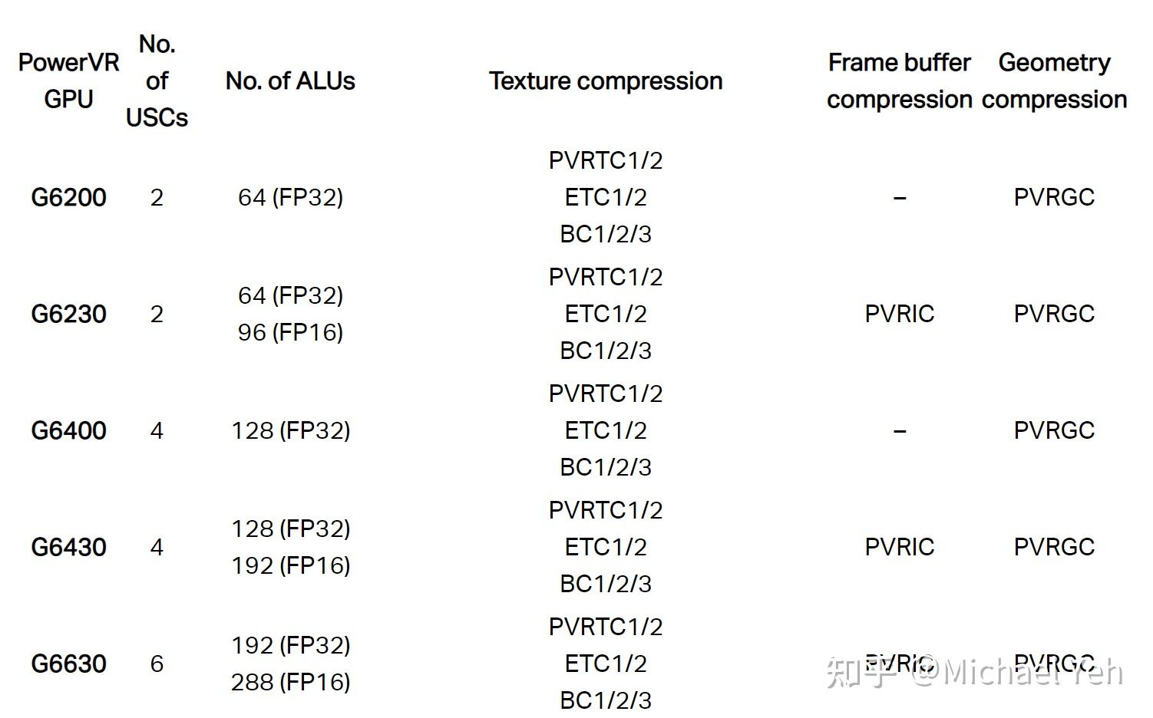Select the No. of ALUs header
The height and width of the screenshot is (718, 1153).
[x=290, y=81]
